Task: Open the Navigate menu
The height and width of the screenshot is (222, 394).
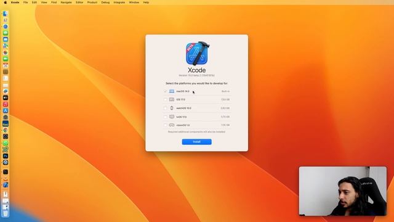Action: (66, 2)
